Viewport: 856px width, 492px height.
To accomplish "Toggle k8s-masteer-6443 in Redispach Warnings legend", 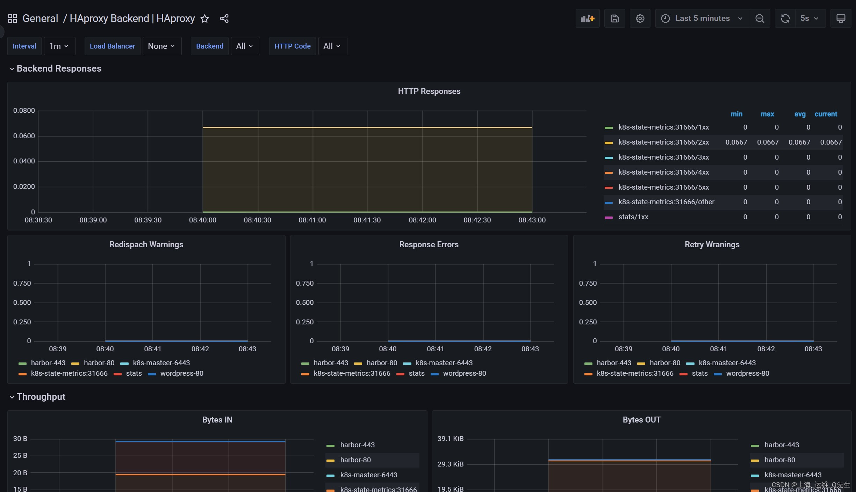I will point(161,363).
